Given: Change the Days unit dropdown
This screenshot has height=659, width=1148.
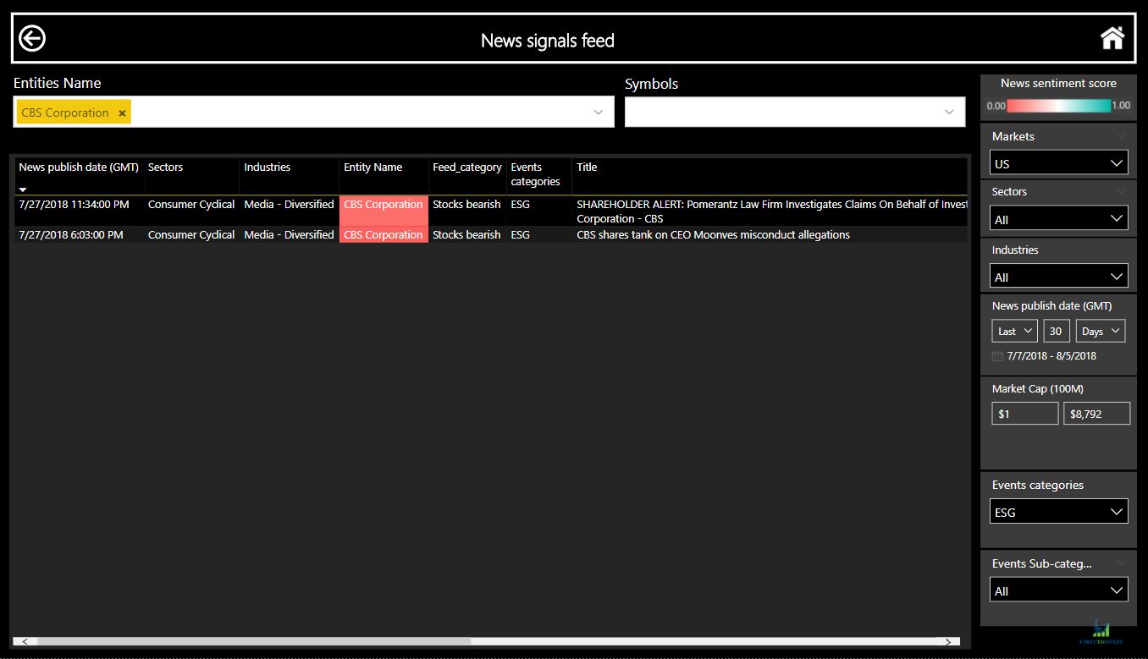Looking at the screenshot, I should 1101,331.
